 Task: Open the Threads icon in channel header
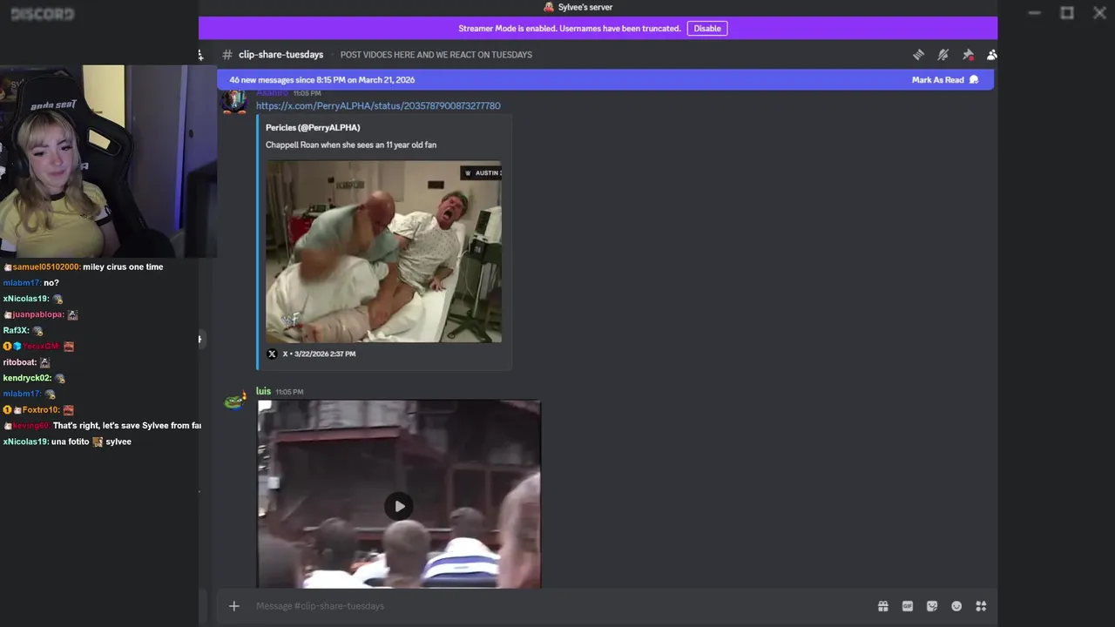(918, 55)
